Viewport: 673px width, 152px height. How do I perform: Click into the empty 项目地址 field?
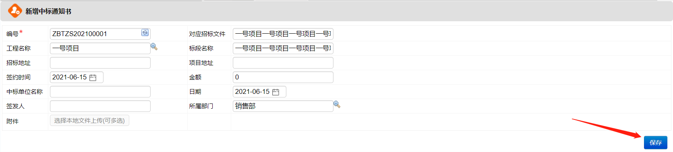coord(283,63)
